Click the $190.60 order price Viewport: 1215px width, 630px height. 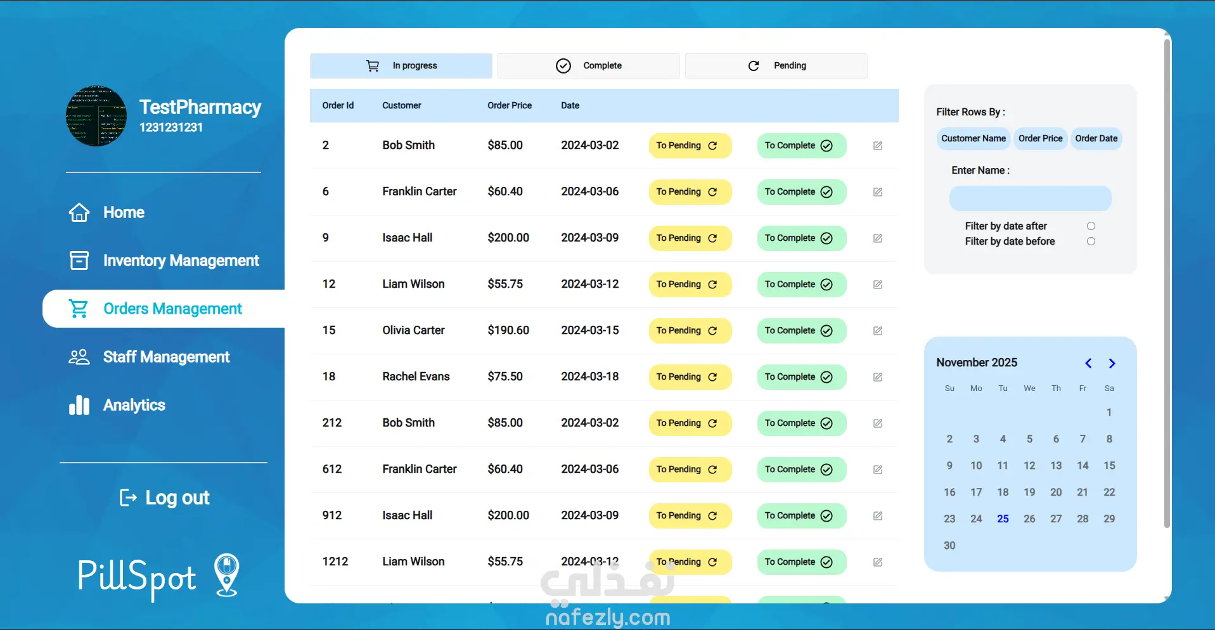coord(508,331)
